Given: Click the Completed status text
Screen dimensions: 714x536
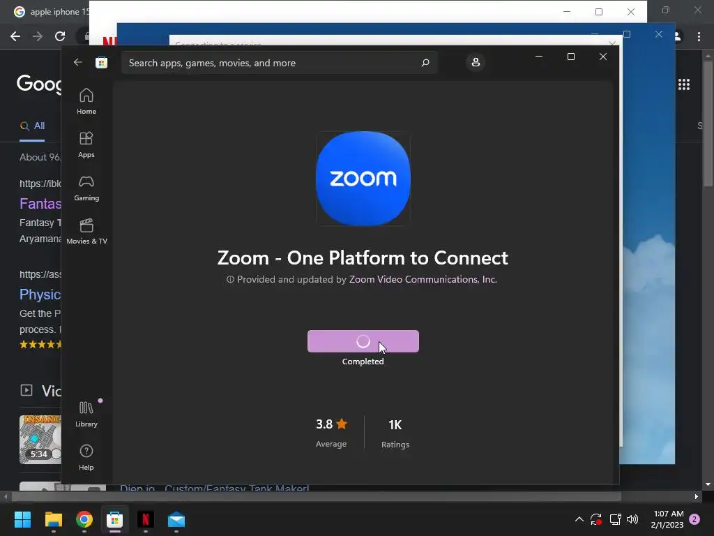Looking at the screenshot, I should 363,361.
